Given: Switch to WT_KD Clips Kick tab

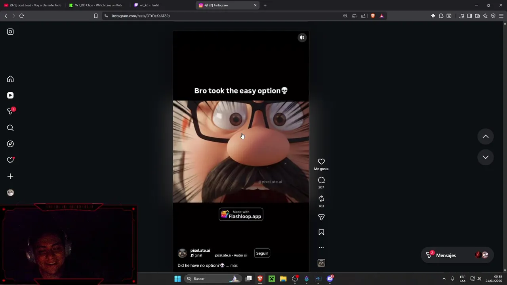Looking at the screenshot, I should coord(95,5).
